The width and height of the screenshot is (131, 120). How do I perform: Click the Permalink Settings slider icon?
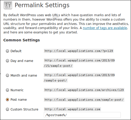[8, 5]
